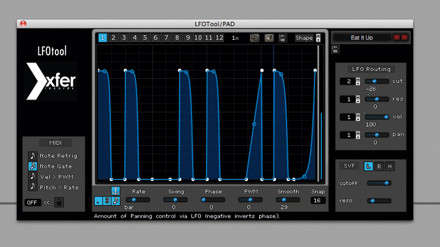Switch to graph tab 2
The width and height of the screenshot is (440, 247).
pyautogui.click(x=113, y=38)
